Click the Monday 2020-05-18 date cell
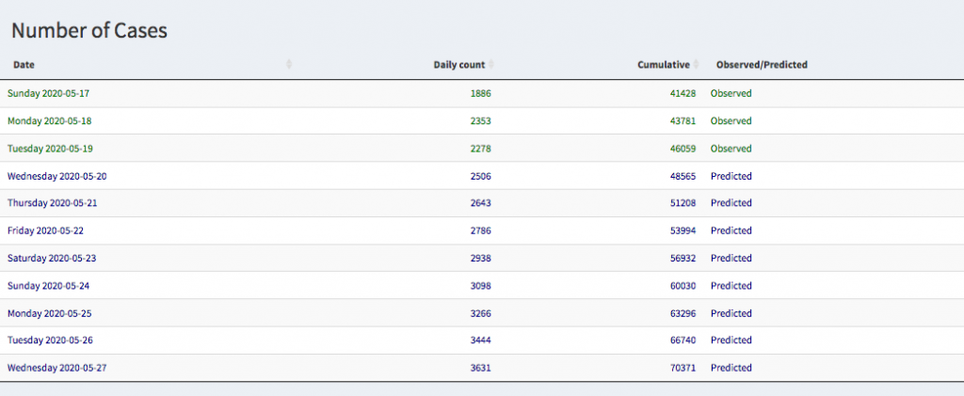Screen dimensions: 964x396 (49, 120)
